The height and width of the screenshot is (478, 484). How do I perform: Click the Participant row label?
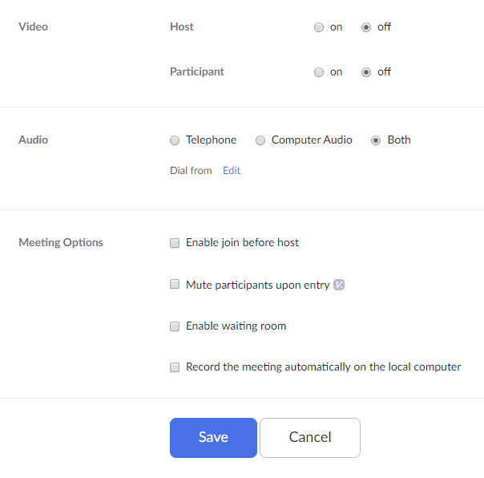(x=197, y=71)
